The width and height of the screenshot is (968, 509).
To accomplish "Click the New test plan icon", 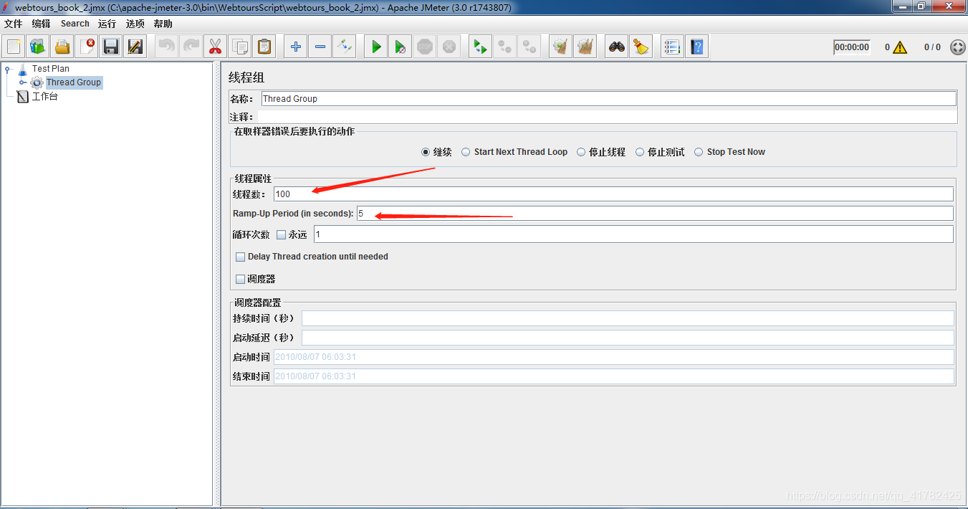I will (14, 47).
